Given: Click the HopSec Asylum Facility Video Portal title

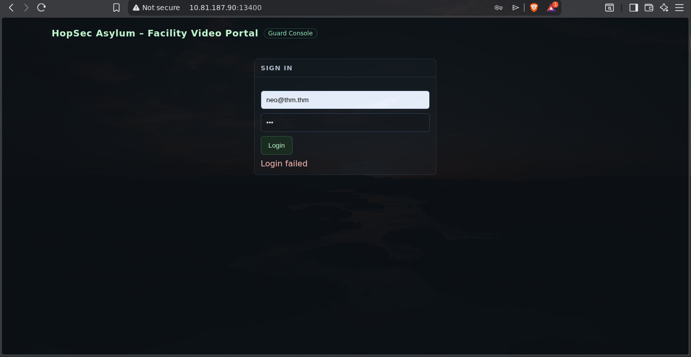Looking at the screenshot, I should [x=154, y=33].
